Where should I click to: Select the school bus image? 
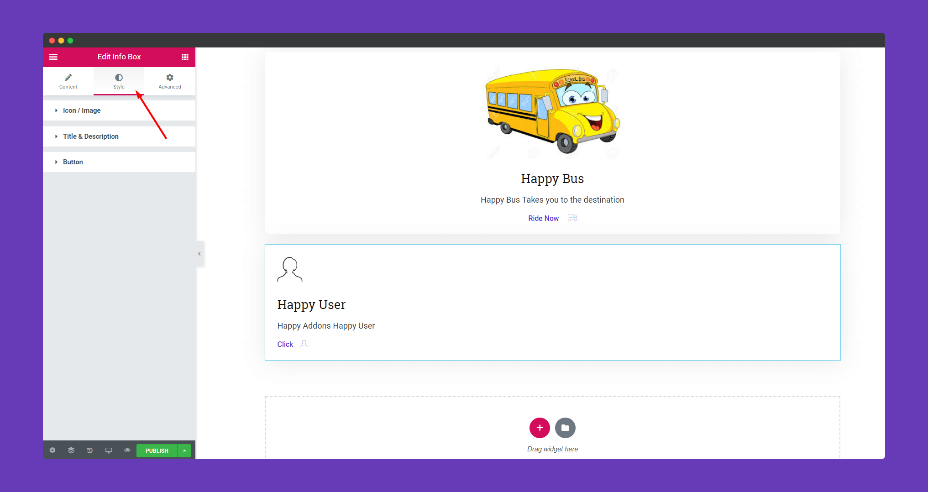(x=552, y=112)
